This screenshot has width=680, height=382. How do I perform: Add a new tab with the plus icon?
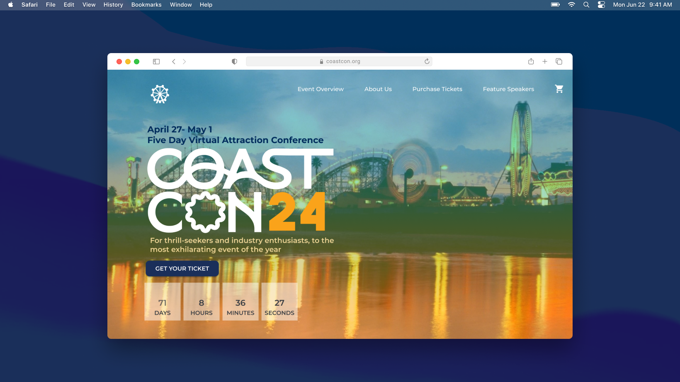[545, 61]
